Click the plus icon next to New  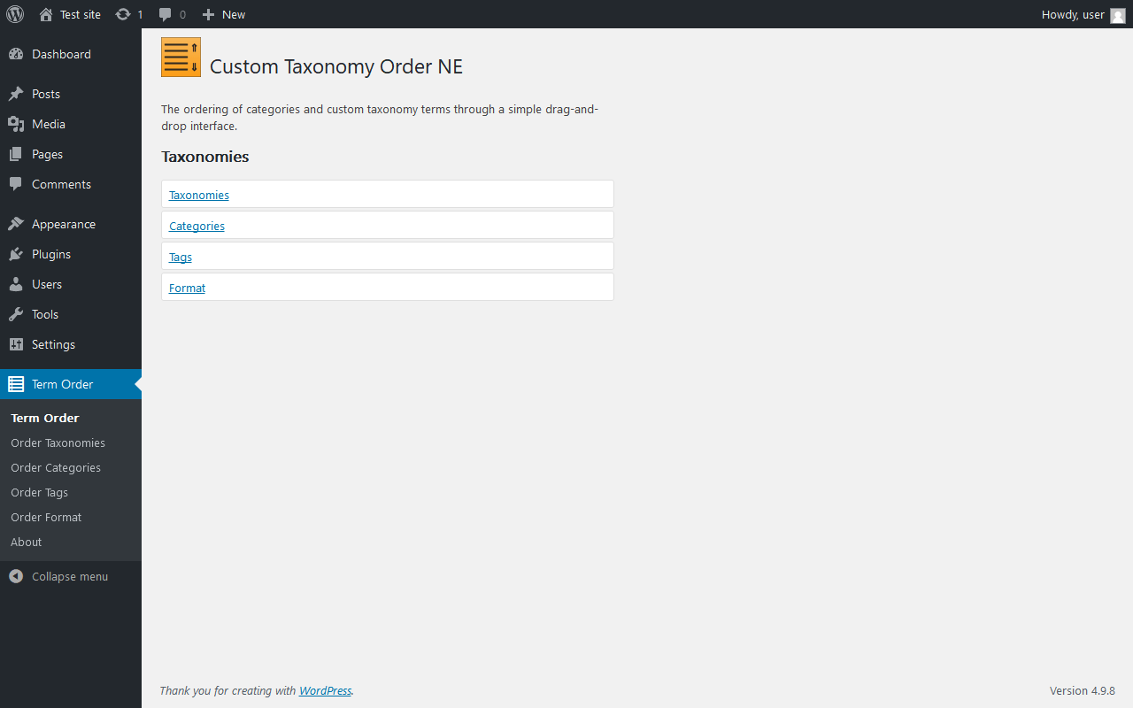208,14
